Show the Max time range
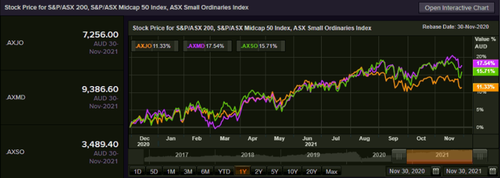This screenshot has width=500, height=178. [x=332, y=172]
